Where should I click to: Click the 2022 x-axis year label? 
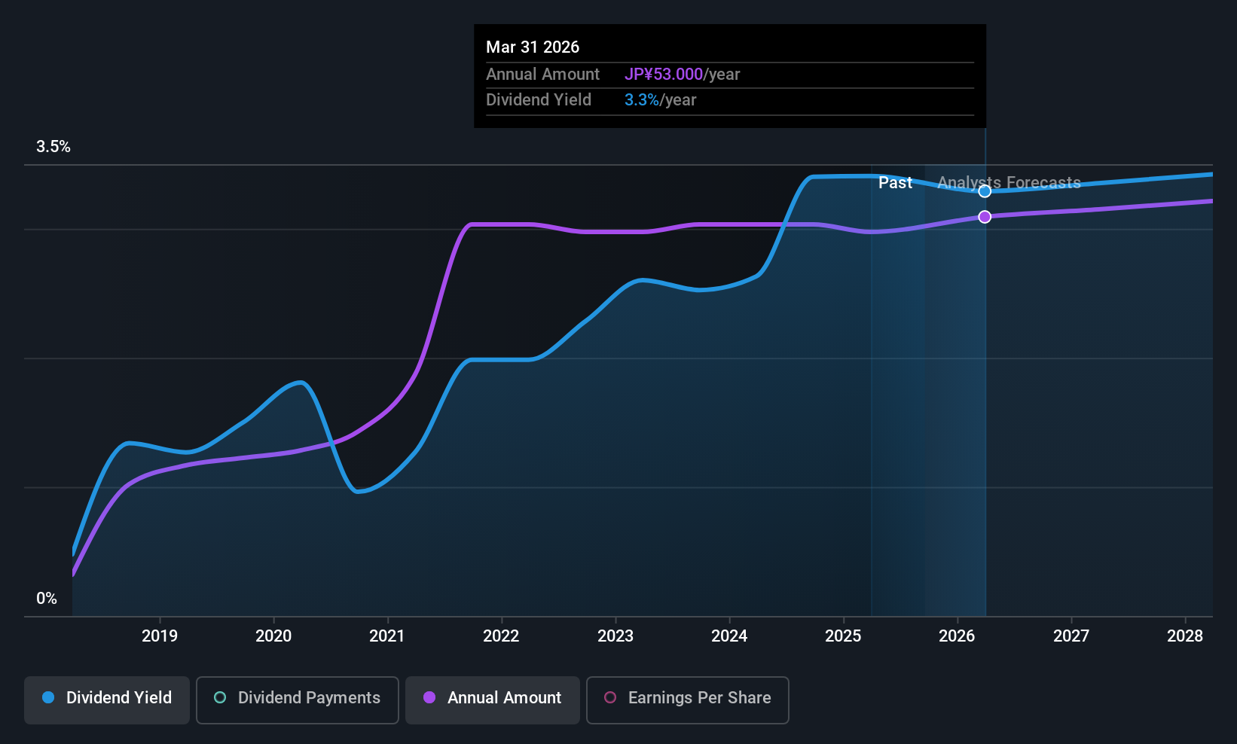[x=501, y=636]
